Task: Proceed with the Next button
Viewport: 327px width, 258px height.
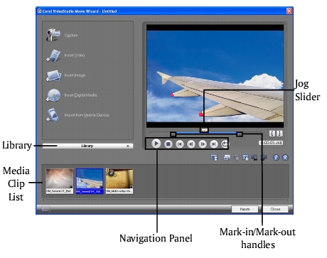Action: (245, 209)
